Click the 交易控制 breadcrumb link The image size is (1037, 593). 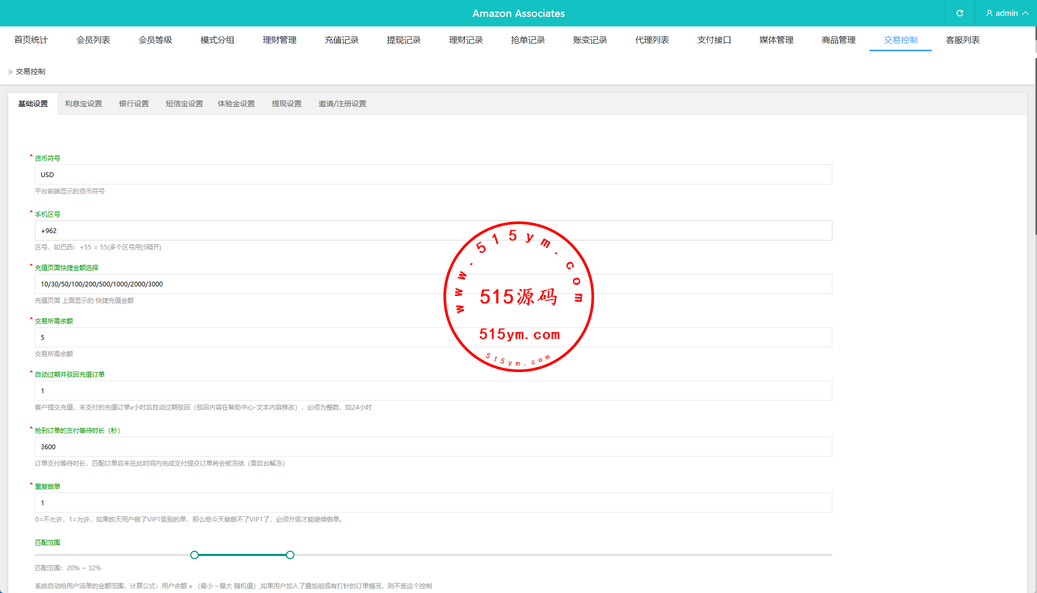tap(31, 72)
